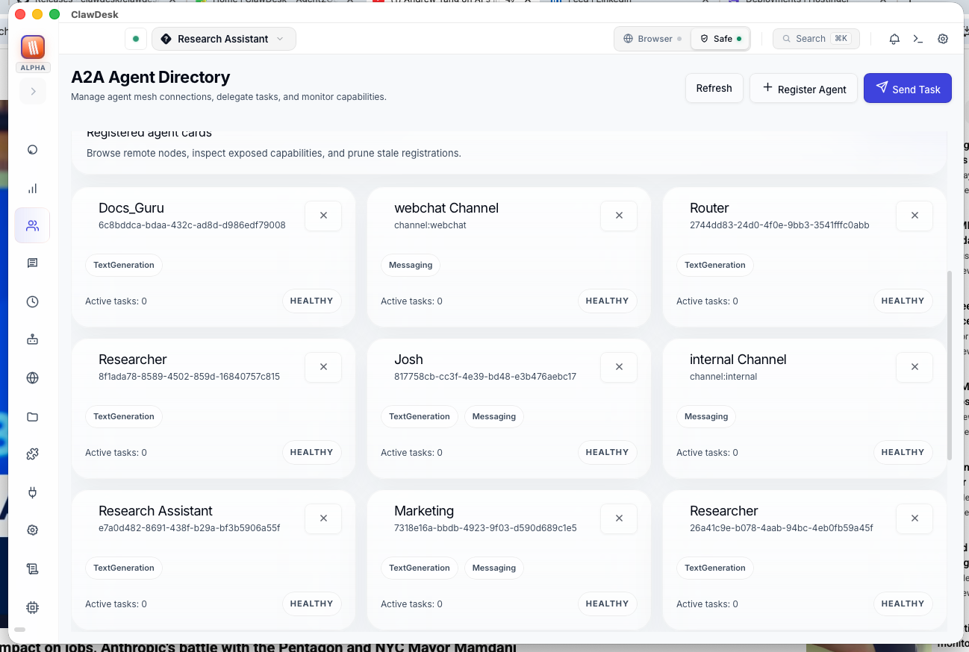This screenshot has width=969, height=652.
Task: Open the debug chip panel
Action: tap(32, 607)
